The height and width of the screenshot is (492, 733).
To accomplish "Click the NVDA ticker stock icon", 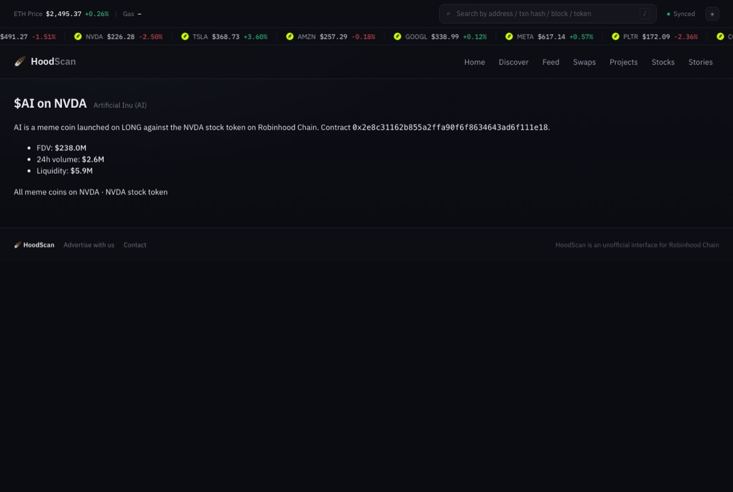I will tap(78, 37).
